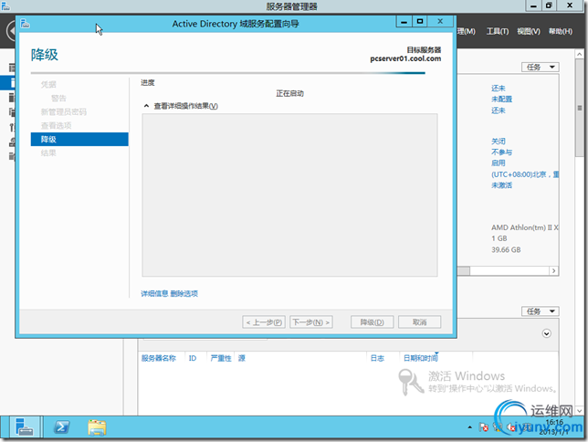
Task: Click the Server Manager vertical scrollbar up arrow
Action: point(580,55)
